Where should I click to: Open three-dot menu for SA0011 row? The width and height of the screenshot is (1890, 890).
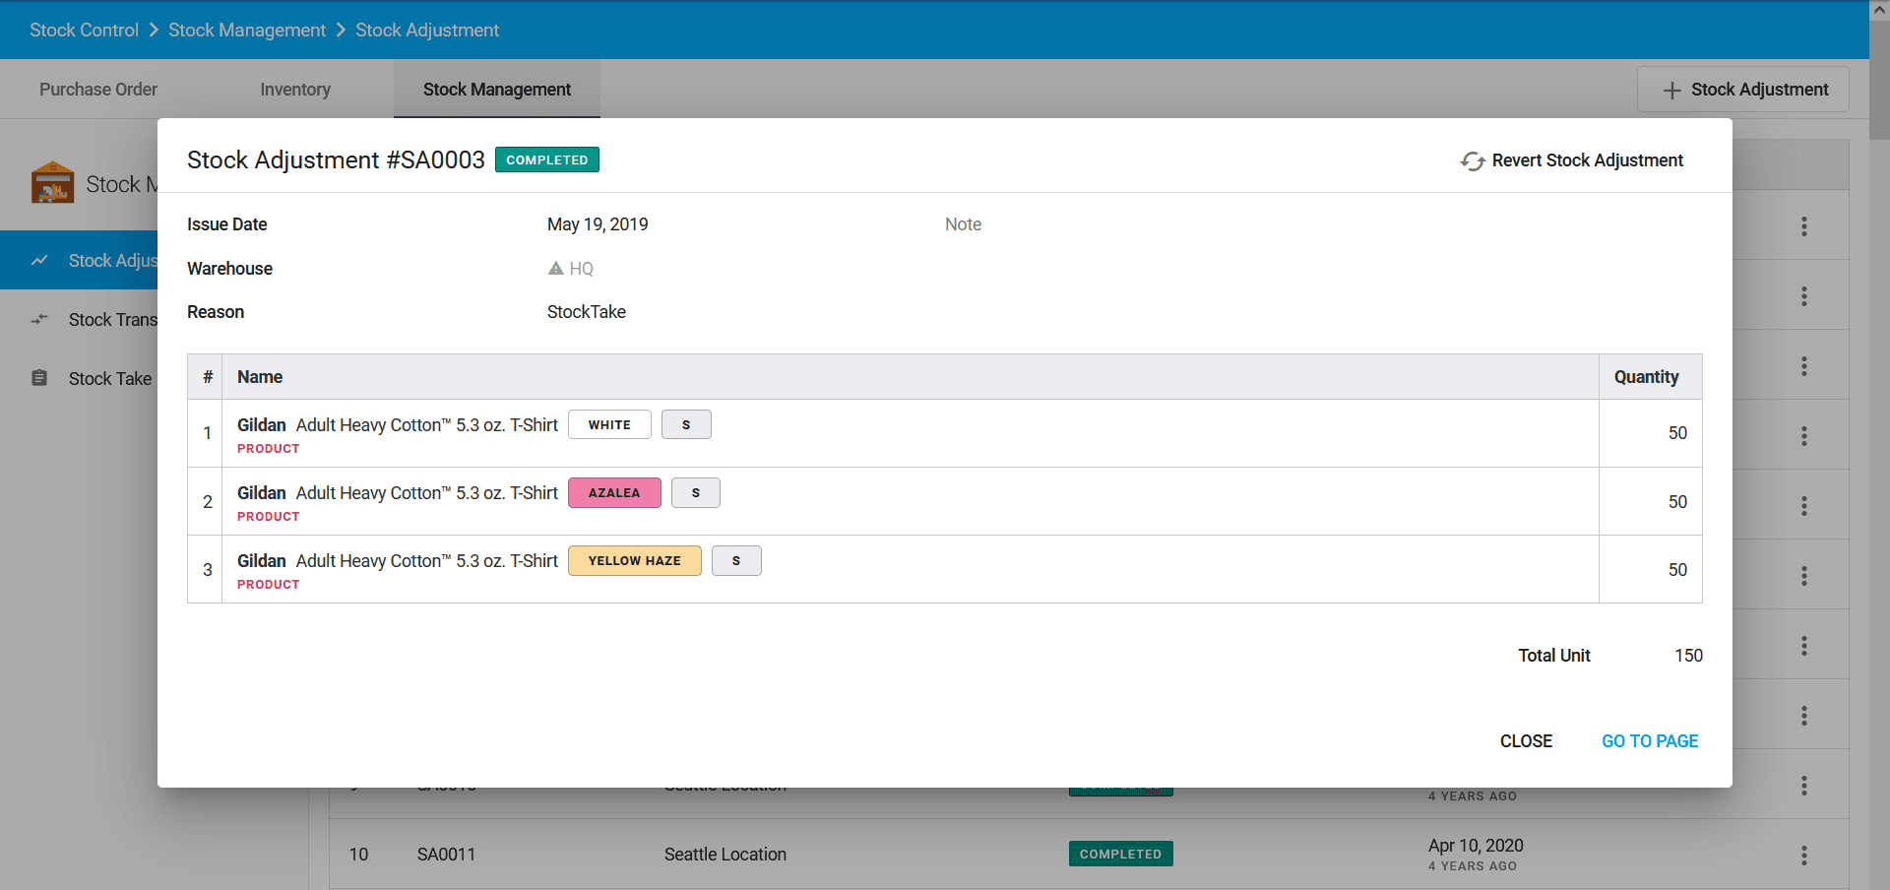tap(1803, 855)
